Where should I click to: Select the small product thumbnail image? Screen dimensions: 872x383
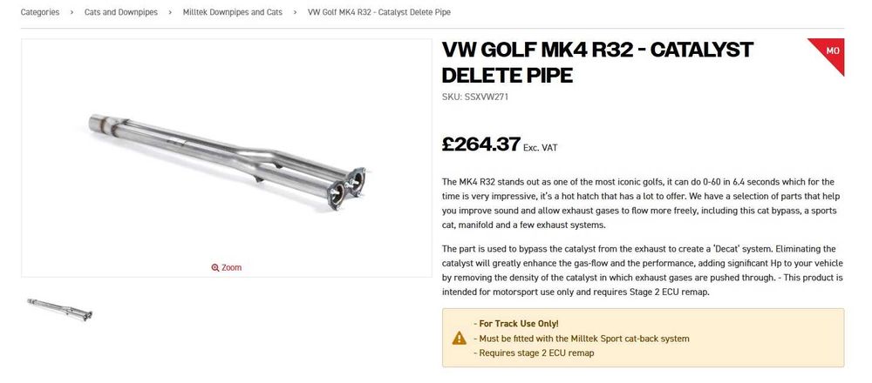pyautogui.click(x=59, y=309)
